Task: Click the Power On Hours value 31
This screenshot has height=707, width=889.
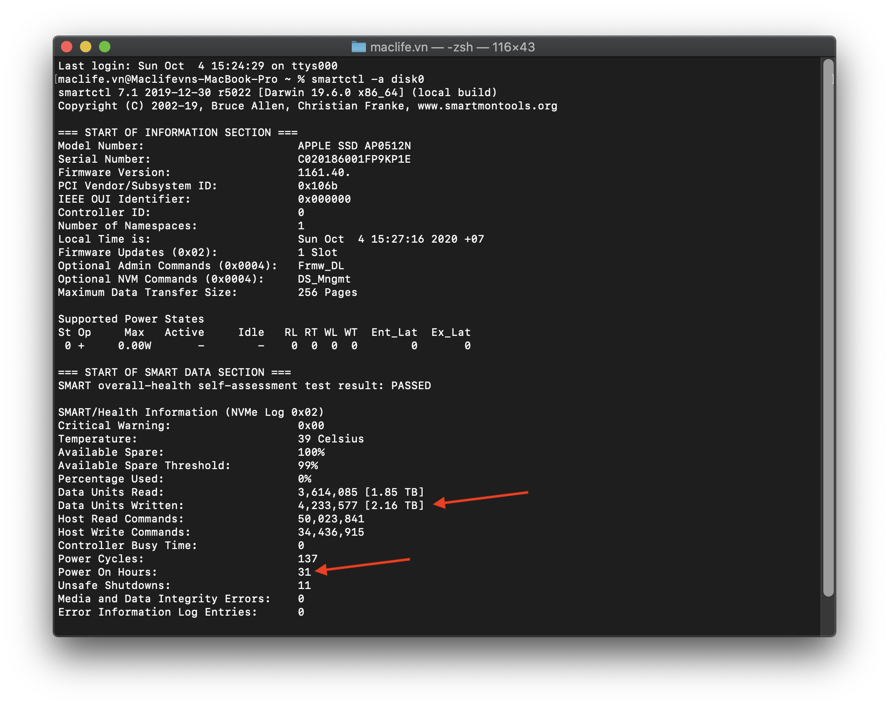Action: coord(304,572)
